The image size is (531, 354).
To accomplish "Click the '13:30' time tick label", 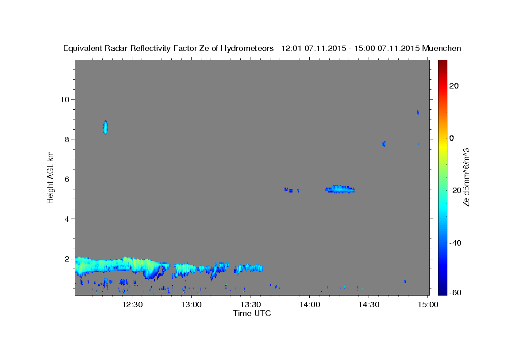I will tap(250, 304).
